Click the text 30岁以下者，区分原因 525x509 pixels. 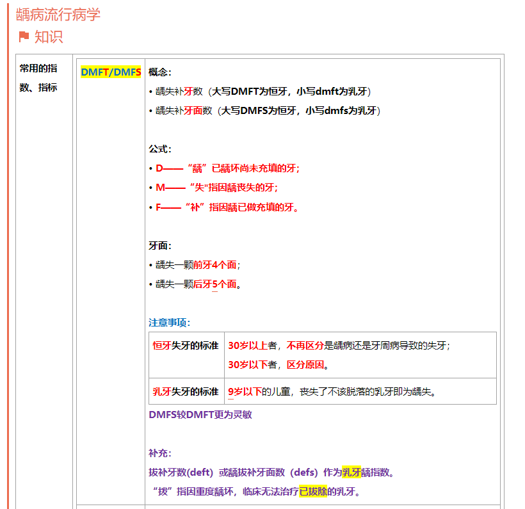click(x=279, y=365)
